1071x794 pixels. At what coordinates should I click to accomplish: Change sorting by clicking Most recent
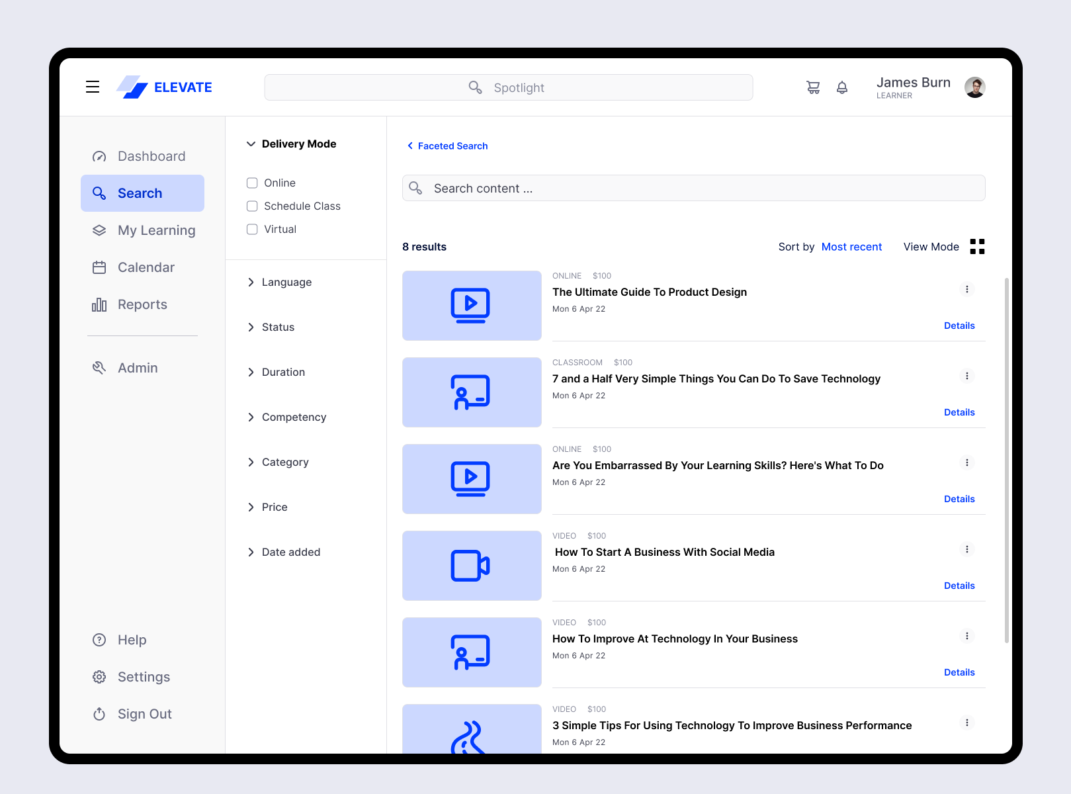coord(851,246)
